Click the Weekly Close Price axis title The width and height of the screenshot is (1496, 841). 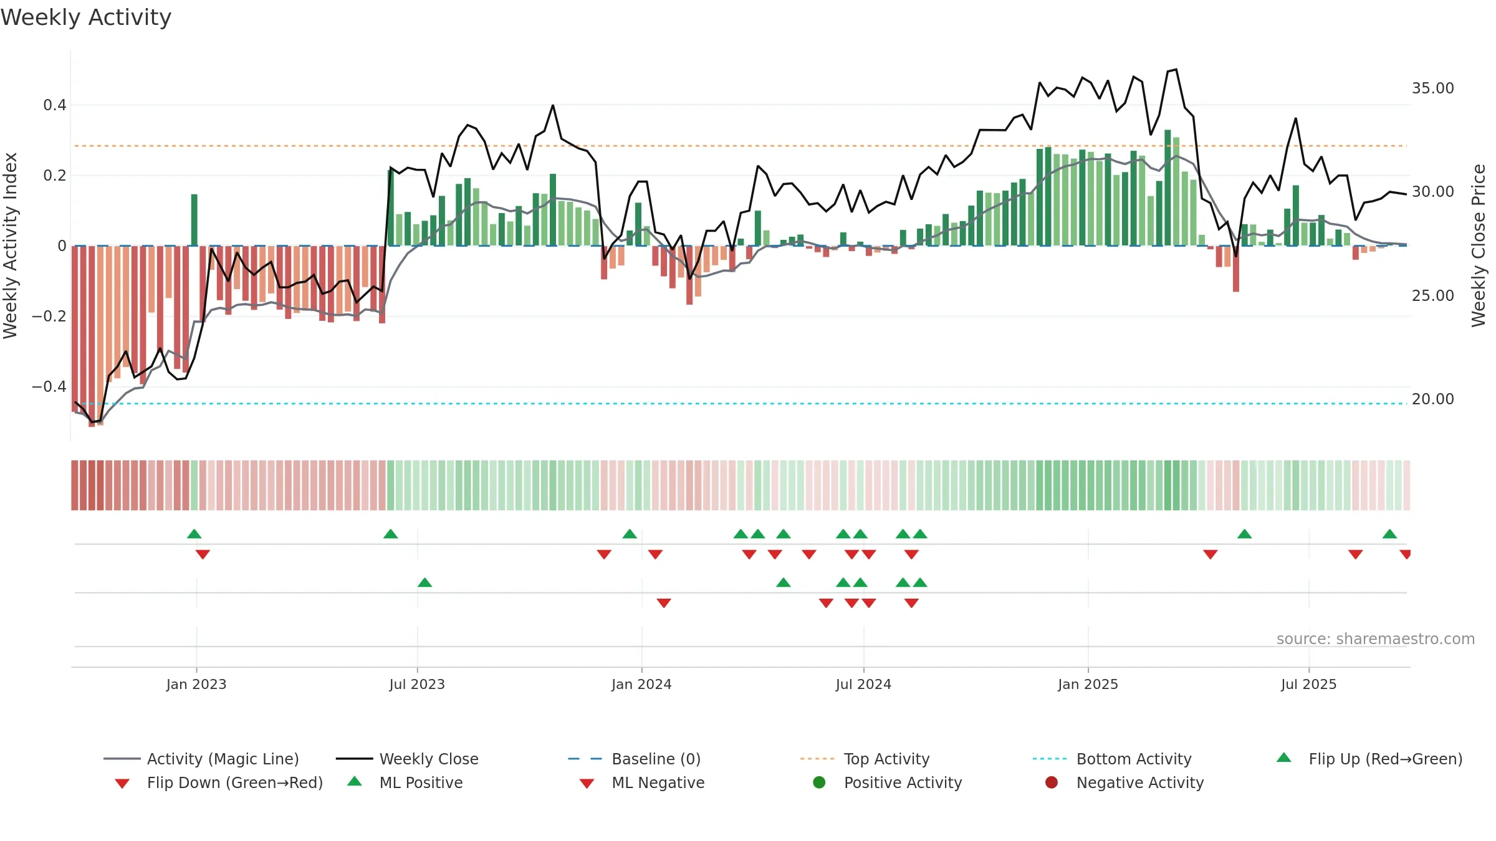tap(1479, 245)
